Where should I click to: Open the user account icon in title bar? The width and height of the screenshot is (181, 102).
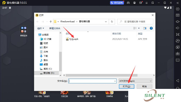[x=135, y=3]
